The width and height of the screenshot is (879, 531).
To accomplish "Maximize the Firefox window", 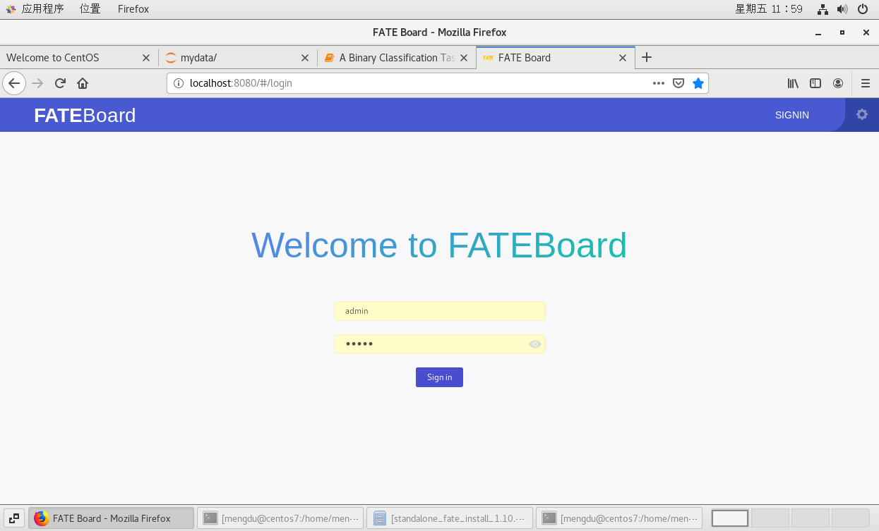I will point(842,32).
